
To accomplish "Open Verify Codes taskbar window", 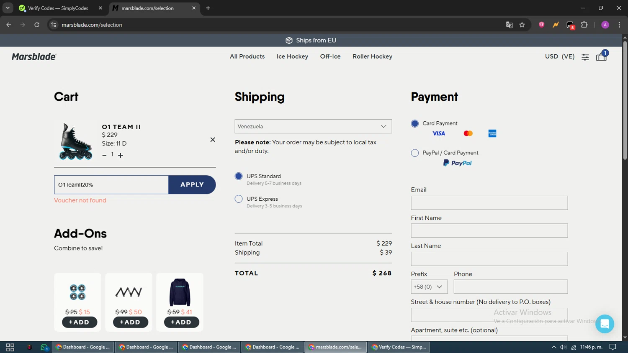I will 399,347.
